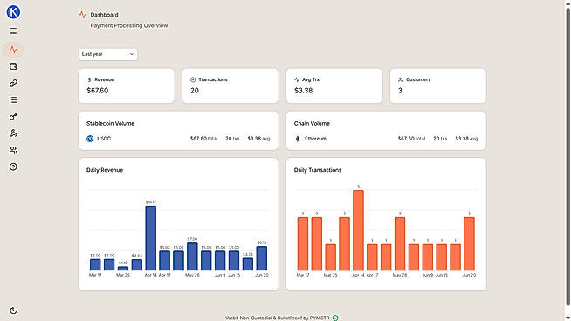Screen dimensions: 571x321
Task: Click the Transactions 20 card
Action: click(x=230, y=85)
